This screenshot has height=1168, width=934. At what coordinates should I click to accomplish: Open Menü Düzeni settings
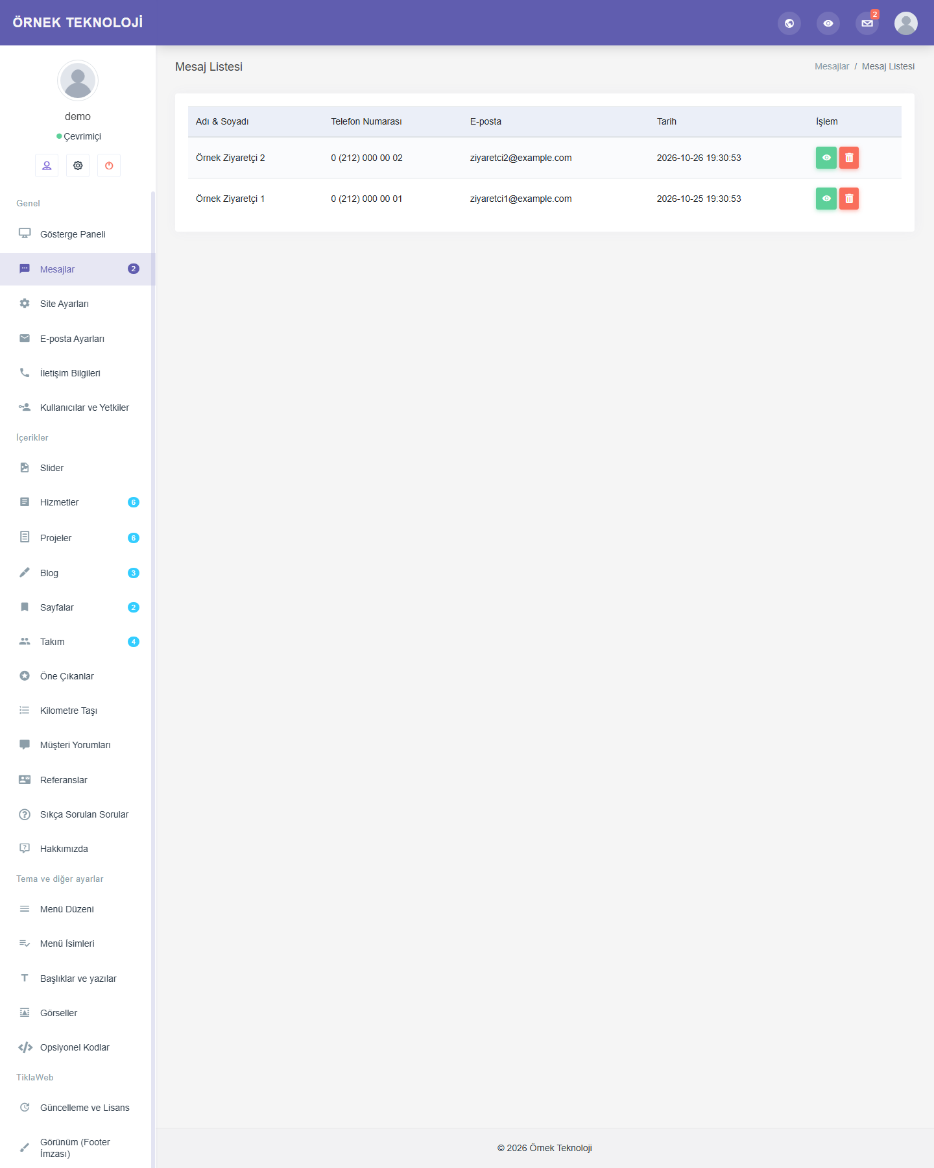(x=78, y=909)
